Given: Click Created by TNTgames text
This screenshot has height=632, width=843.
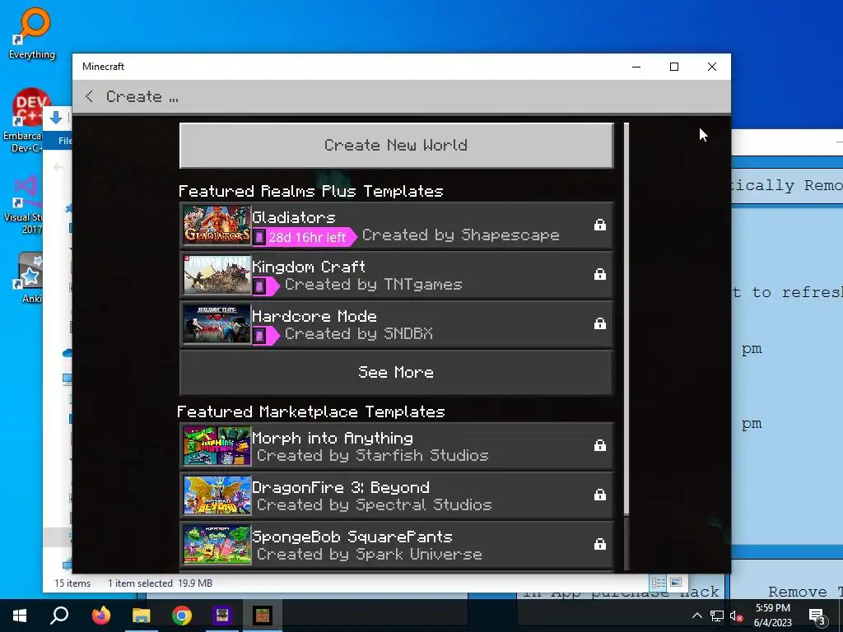Looking at the screenshot, I should tap(374, 284).
